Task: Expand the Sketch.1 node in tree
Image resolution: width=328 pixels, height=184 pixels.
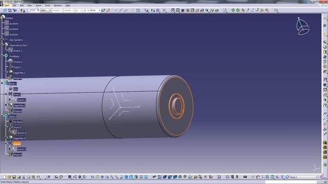Action: pos(6,50)
